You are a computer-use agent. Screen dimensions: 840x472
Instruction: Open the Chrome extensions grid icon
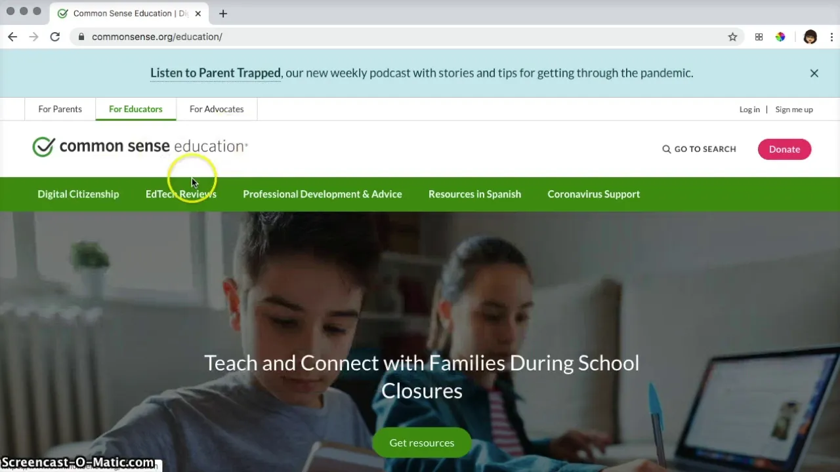coord(759,37)
